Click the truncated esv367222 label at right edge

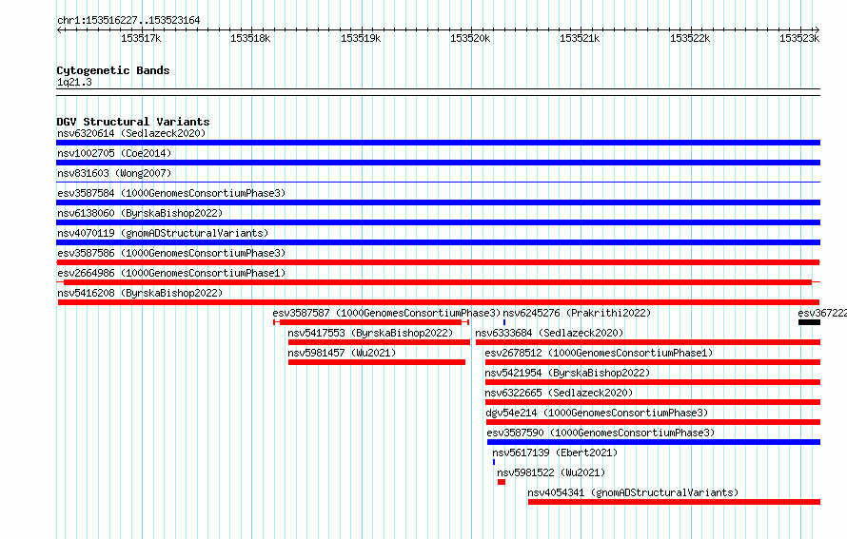pos(822,313)
